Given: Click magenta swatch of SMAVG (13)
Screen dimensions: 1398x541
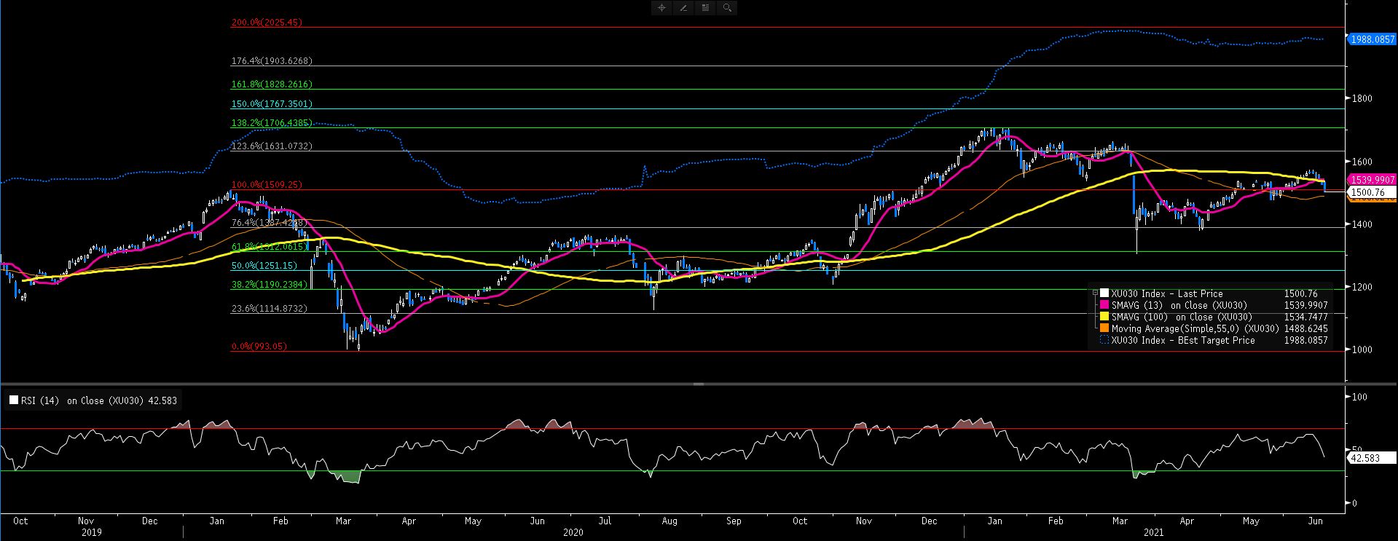Looking at the screenshot, I should 1104,305.
